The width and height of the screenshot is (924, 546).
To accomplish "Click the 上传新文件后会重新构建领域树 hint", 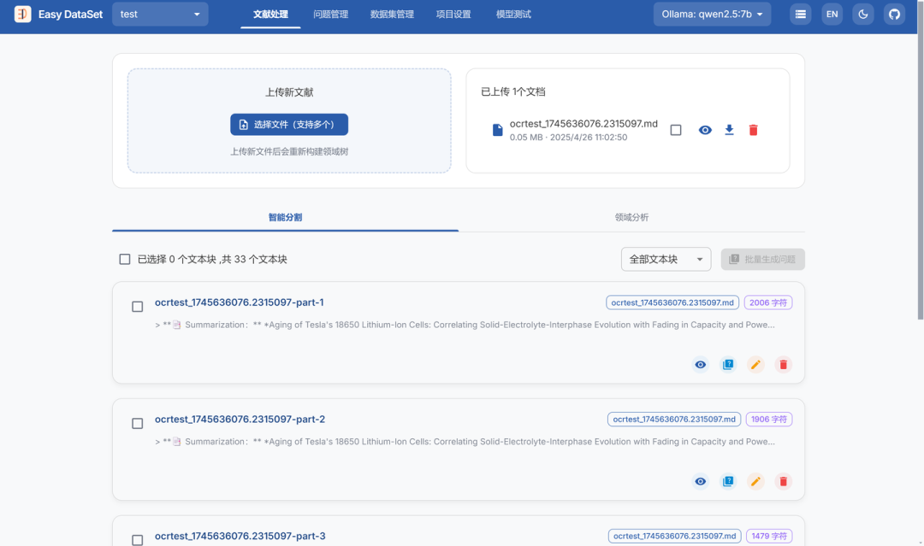I will point(289,152).
